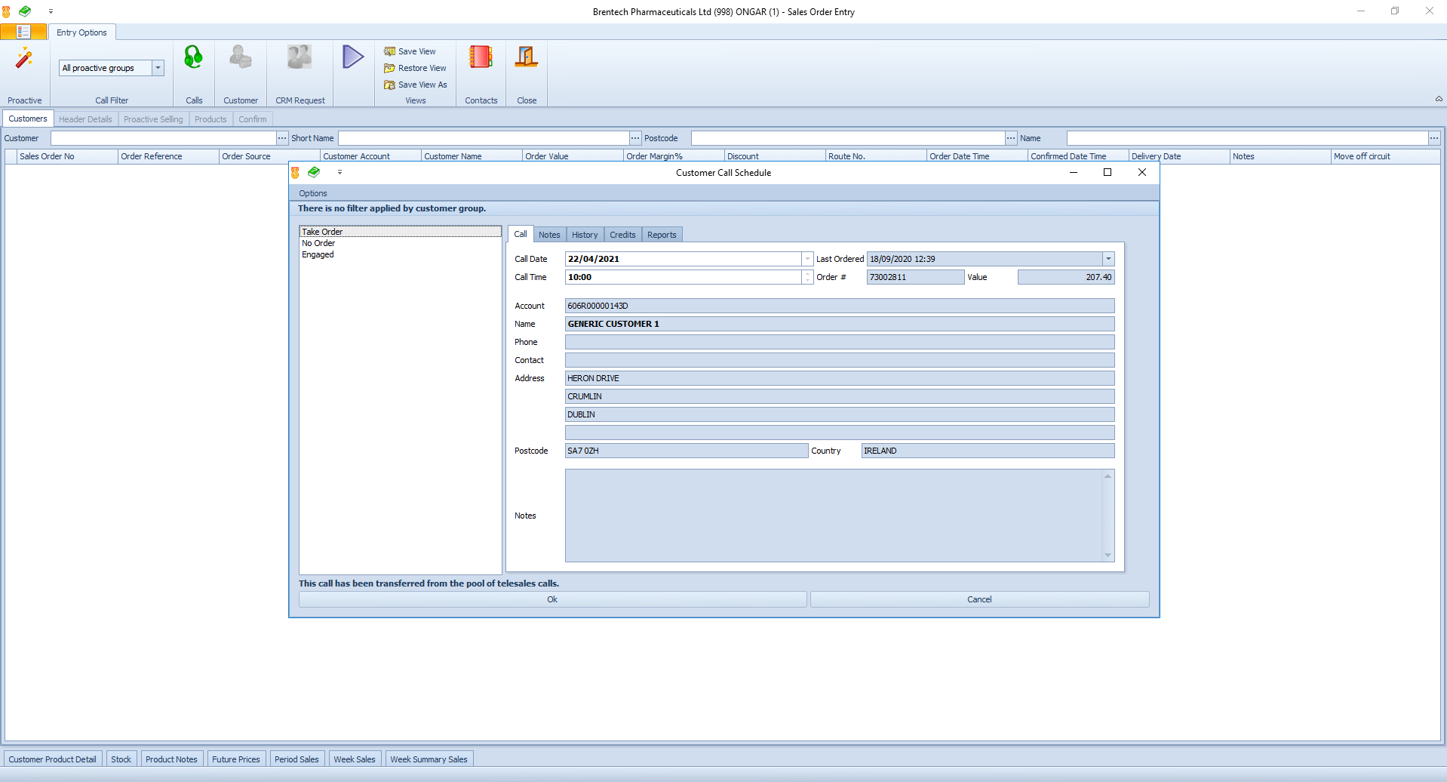Click the Customer search field

[x=163, y=138]
